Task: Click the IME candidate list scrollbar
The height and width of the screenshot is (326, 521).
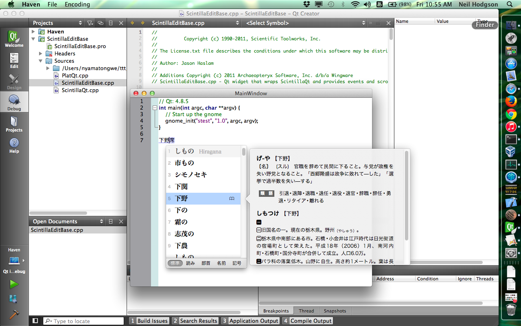Action: (244, 152)
